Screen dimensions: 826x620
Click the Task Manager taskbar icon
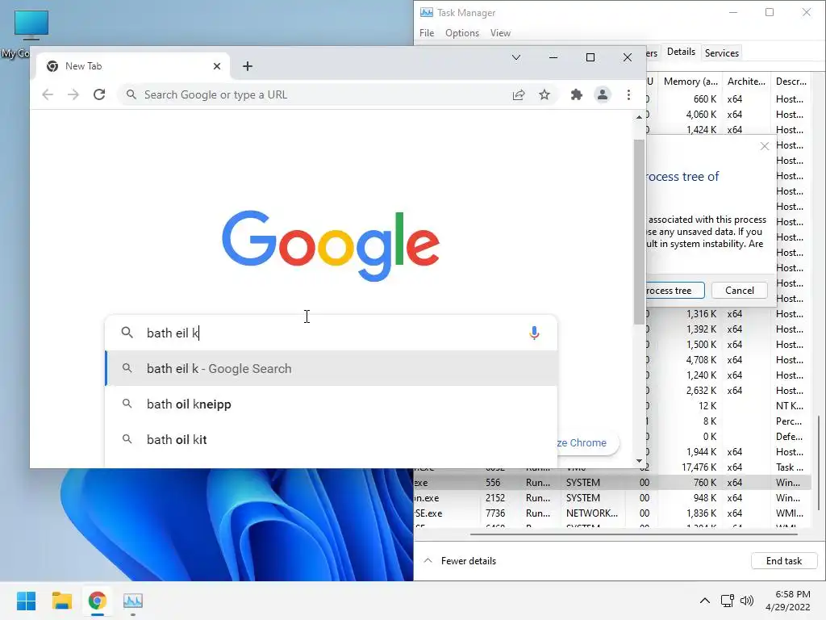133,601
